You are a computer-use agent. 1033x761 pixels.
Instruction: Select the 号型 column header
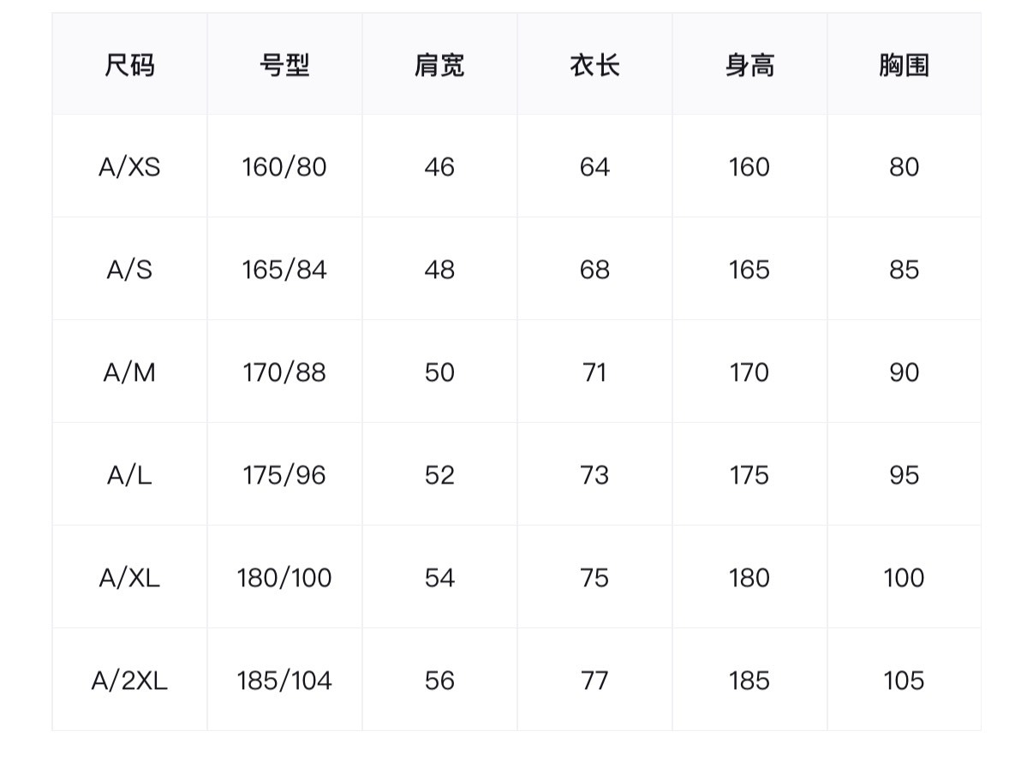pos(284,65)
